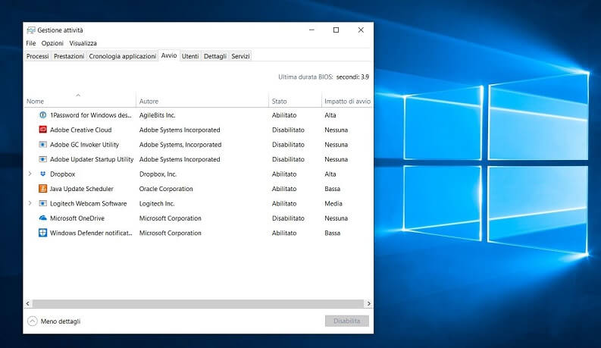601x348 pixels.
Task: Click the Media impact value
Action: click(x=333, y=203)
